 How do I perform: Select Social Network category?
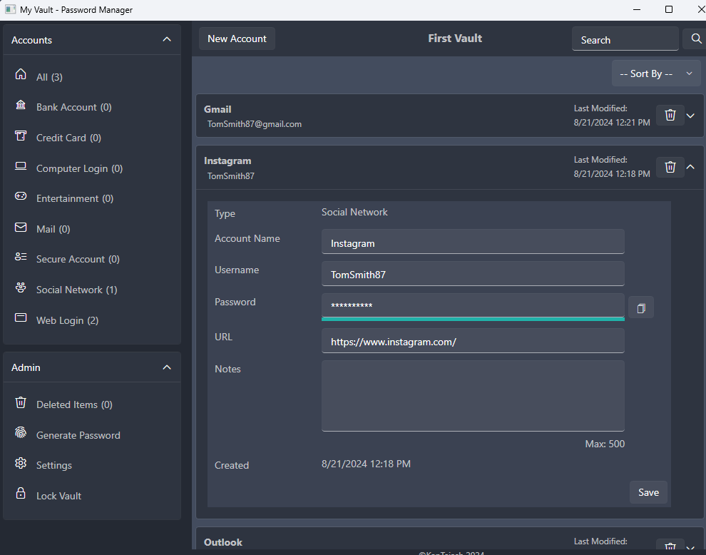76,290
